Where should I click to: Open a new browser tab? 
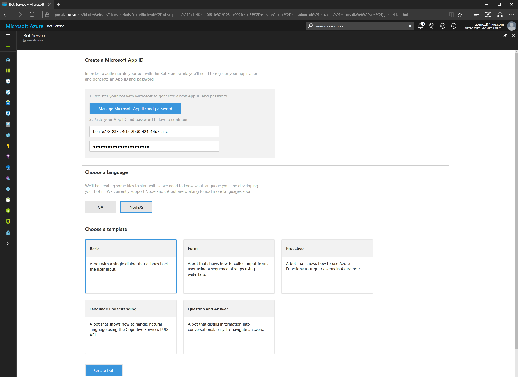pos(59,4)
